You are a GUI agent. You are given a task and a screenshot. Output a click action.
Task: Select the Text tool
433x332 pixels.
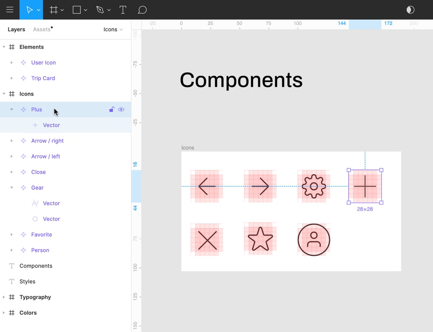tap(123, 10)
